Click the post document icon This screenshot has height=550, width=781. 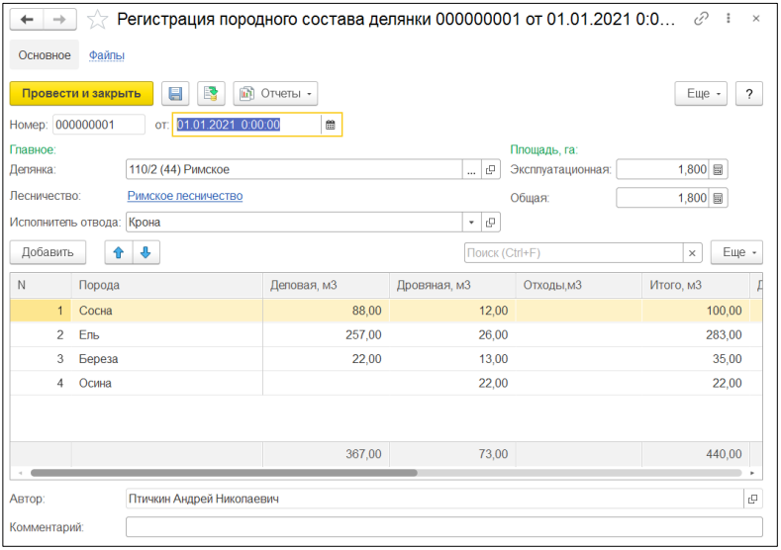click(210, 93)
